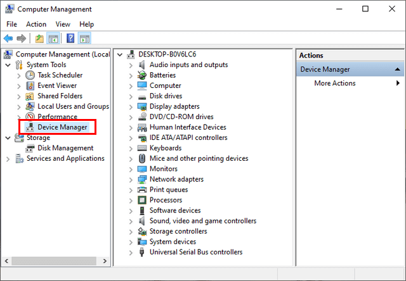Open the View menu
Image resolution: width=406 pixels, height=281 pixels.
tap(63, 24)
